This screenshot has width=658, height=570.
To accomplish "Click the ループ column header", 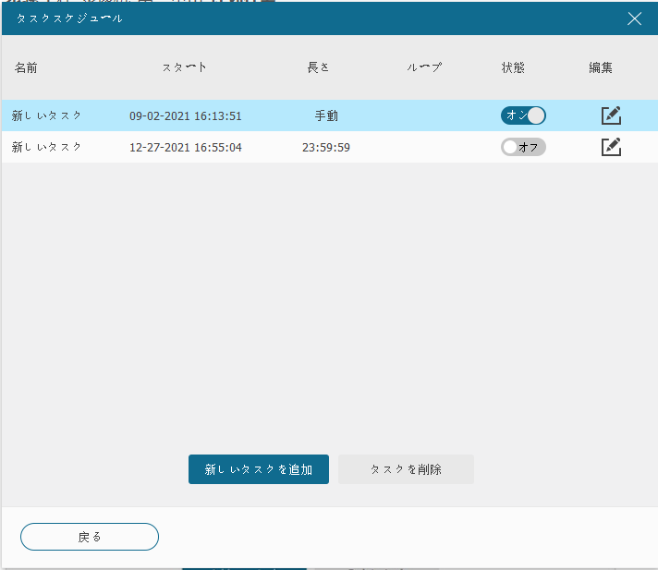I will coord(424,67).
